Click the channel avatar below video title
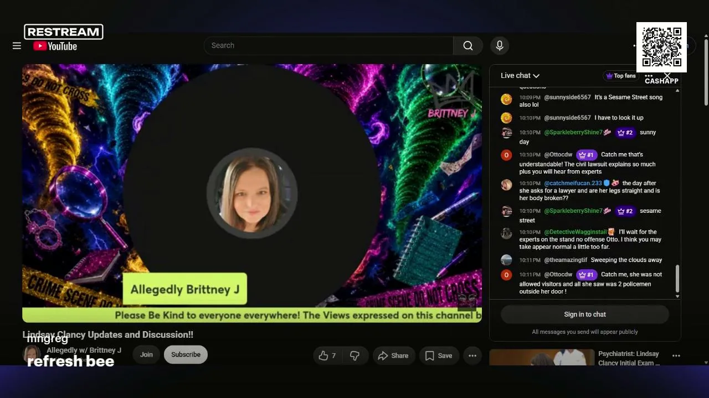709x398 pixels. click(32, 355)
